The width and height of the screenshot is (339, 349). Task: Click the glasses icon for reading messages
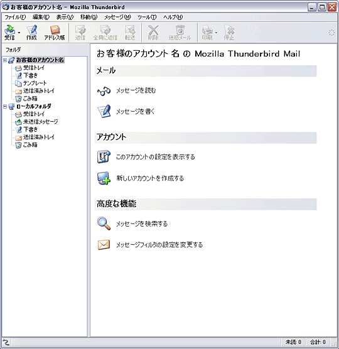104,91
